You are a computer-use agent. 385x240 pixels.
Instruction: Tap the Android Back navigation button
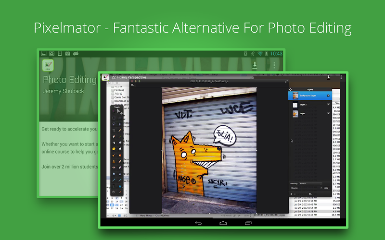(x=198, y=223)
